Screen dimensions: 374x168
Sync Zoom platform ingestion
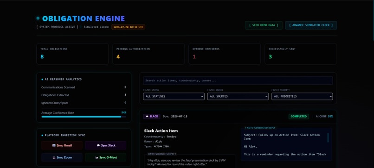tap(62, 157)
